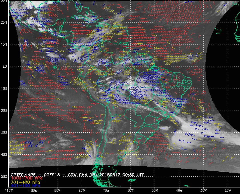Image resolution: width=240 pixels, height=194 pixels.
Task: Select the 20N latitude axis label
Action: click(4, 23)
